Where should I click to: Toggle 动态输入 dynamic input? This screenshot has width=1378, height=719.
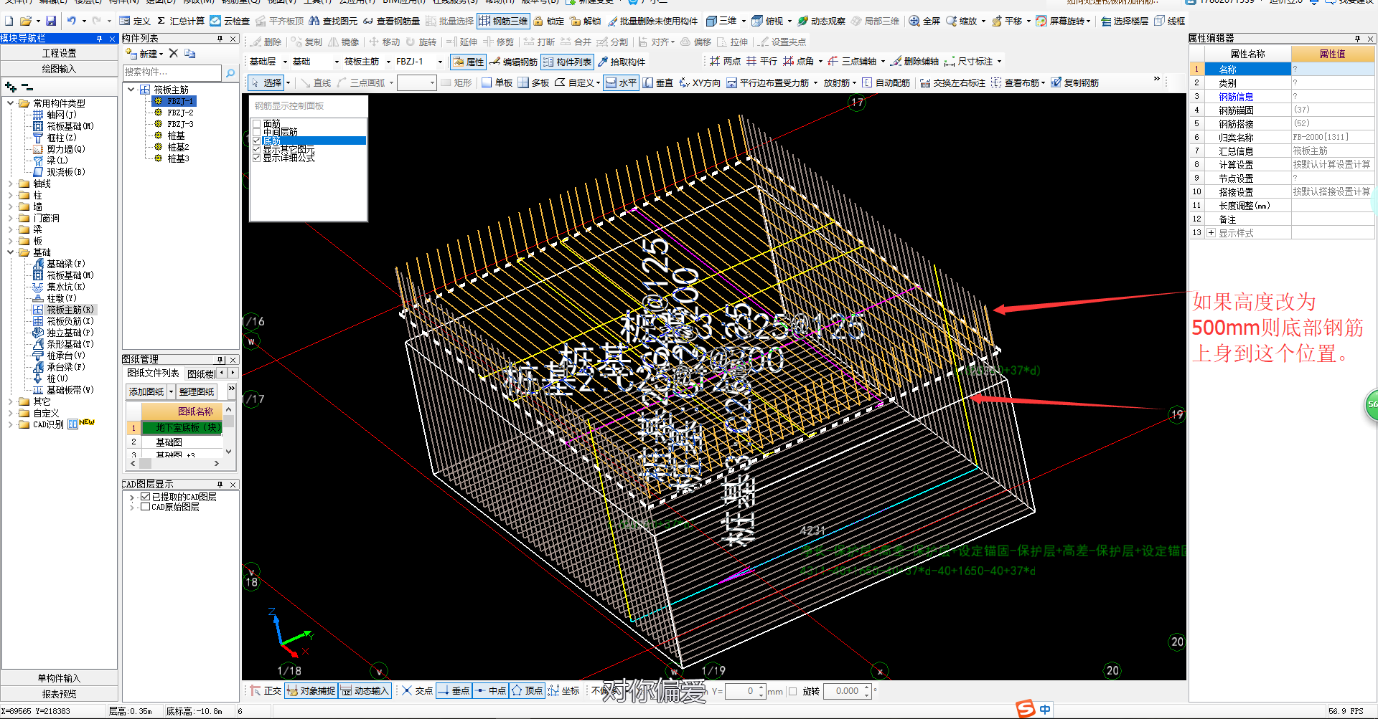click(365, 691)
